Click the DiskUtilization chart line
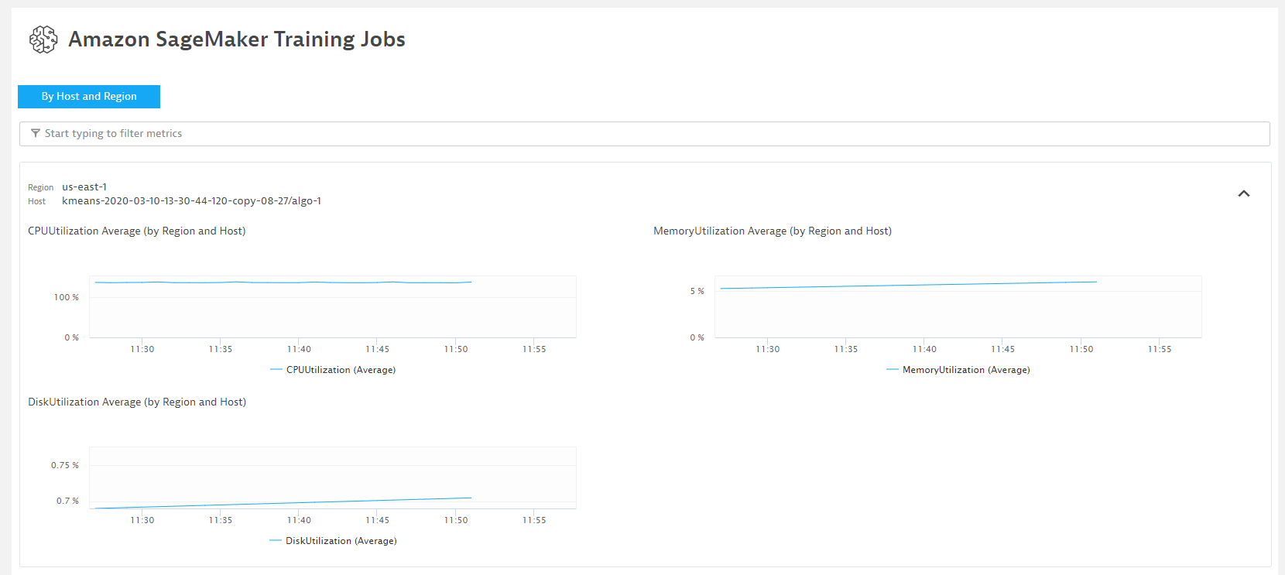 coord(283,503)
